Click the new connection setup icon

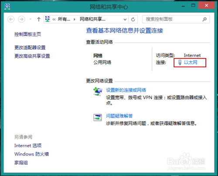[x=98, y=92]
